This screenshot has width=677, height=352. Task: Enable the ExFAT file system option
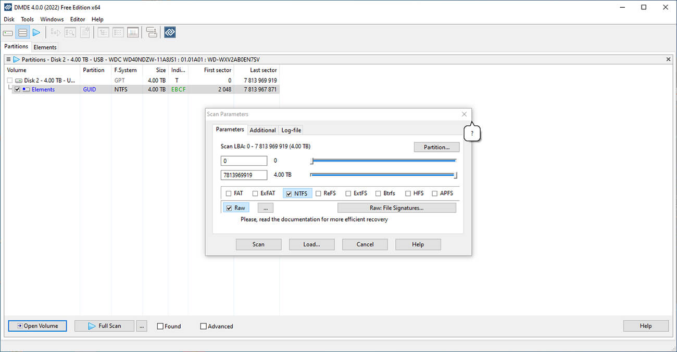coord(255,193)
